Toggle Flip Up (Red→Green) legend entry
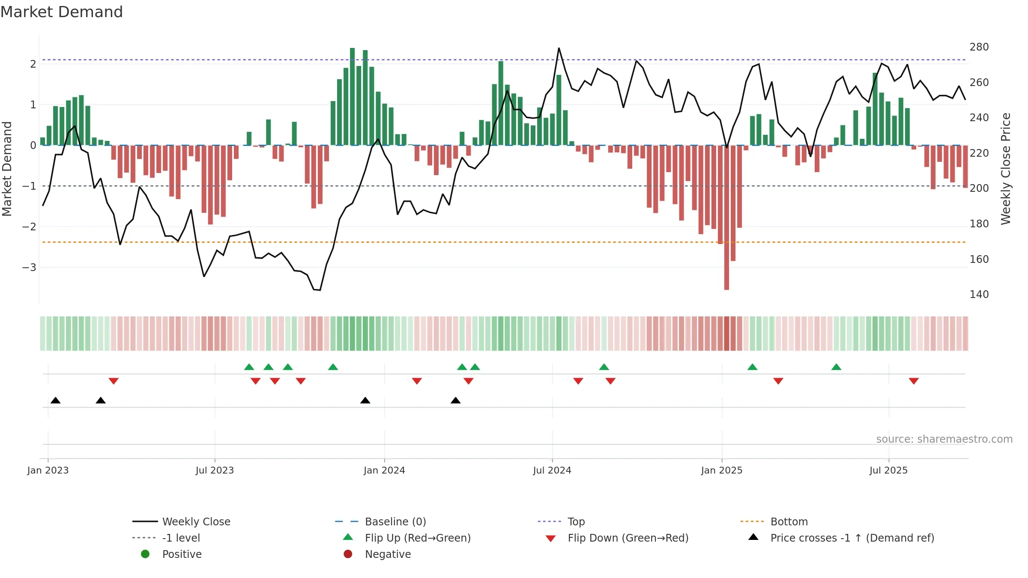Image resolution: width=1028 pixels, height=578 pixels. tap(407, 538)
